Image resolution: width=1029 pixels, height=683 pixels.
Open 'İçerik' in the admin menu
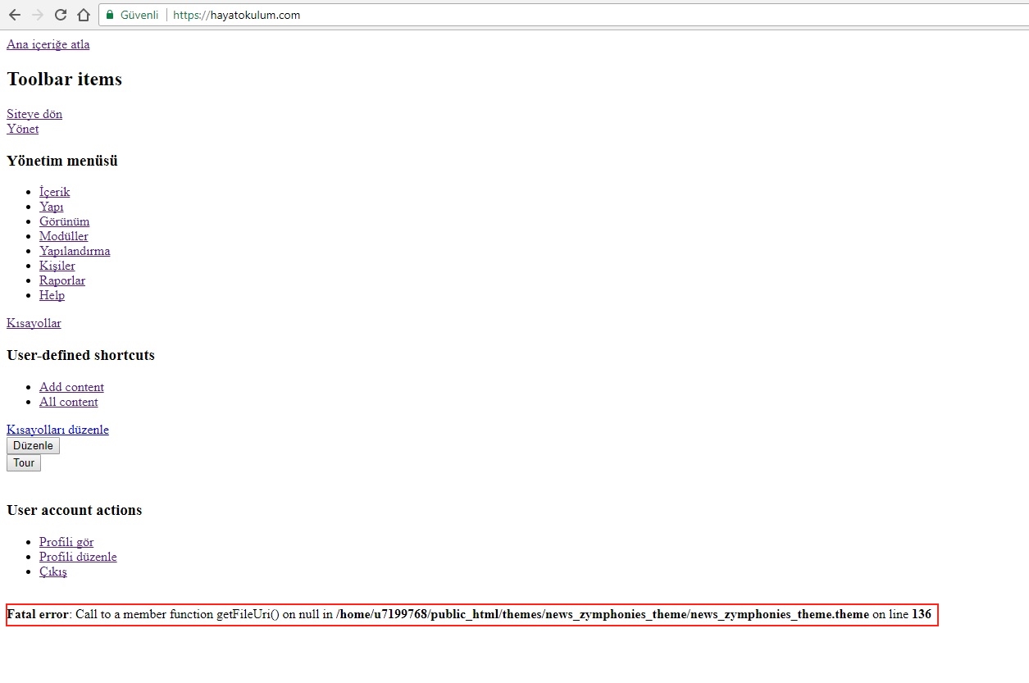tap(55, 192)
